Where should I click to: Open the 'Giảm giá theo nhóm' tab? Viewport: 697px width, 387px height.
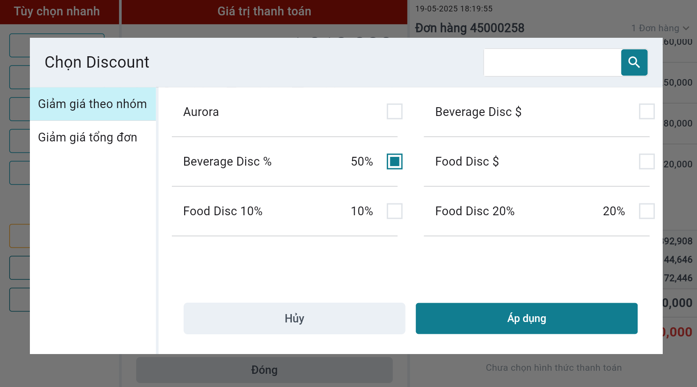[x=93, y=104]
